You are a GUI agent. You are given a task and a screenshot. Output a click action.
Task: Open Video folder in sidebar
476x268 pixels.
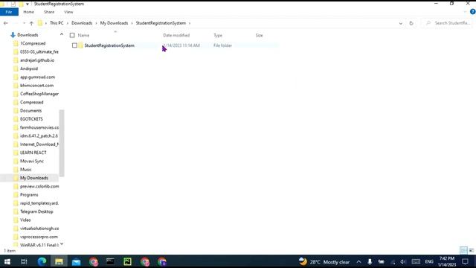coord(25,220)
